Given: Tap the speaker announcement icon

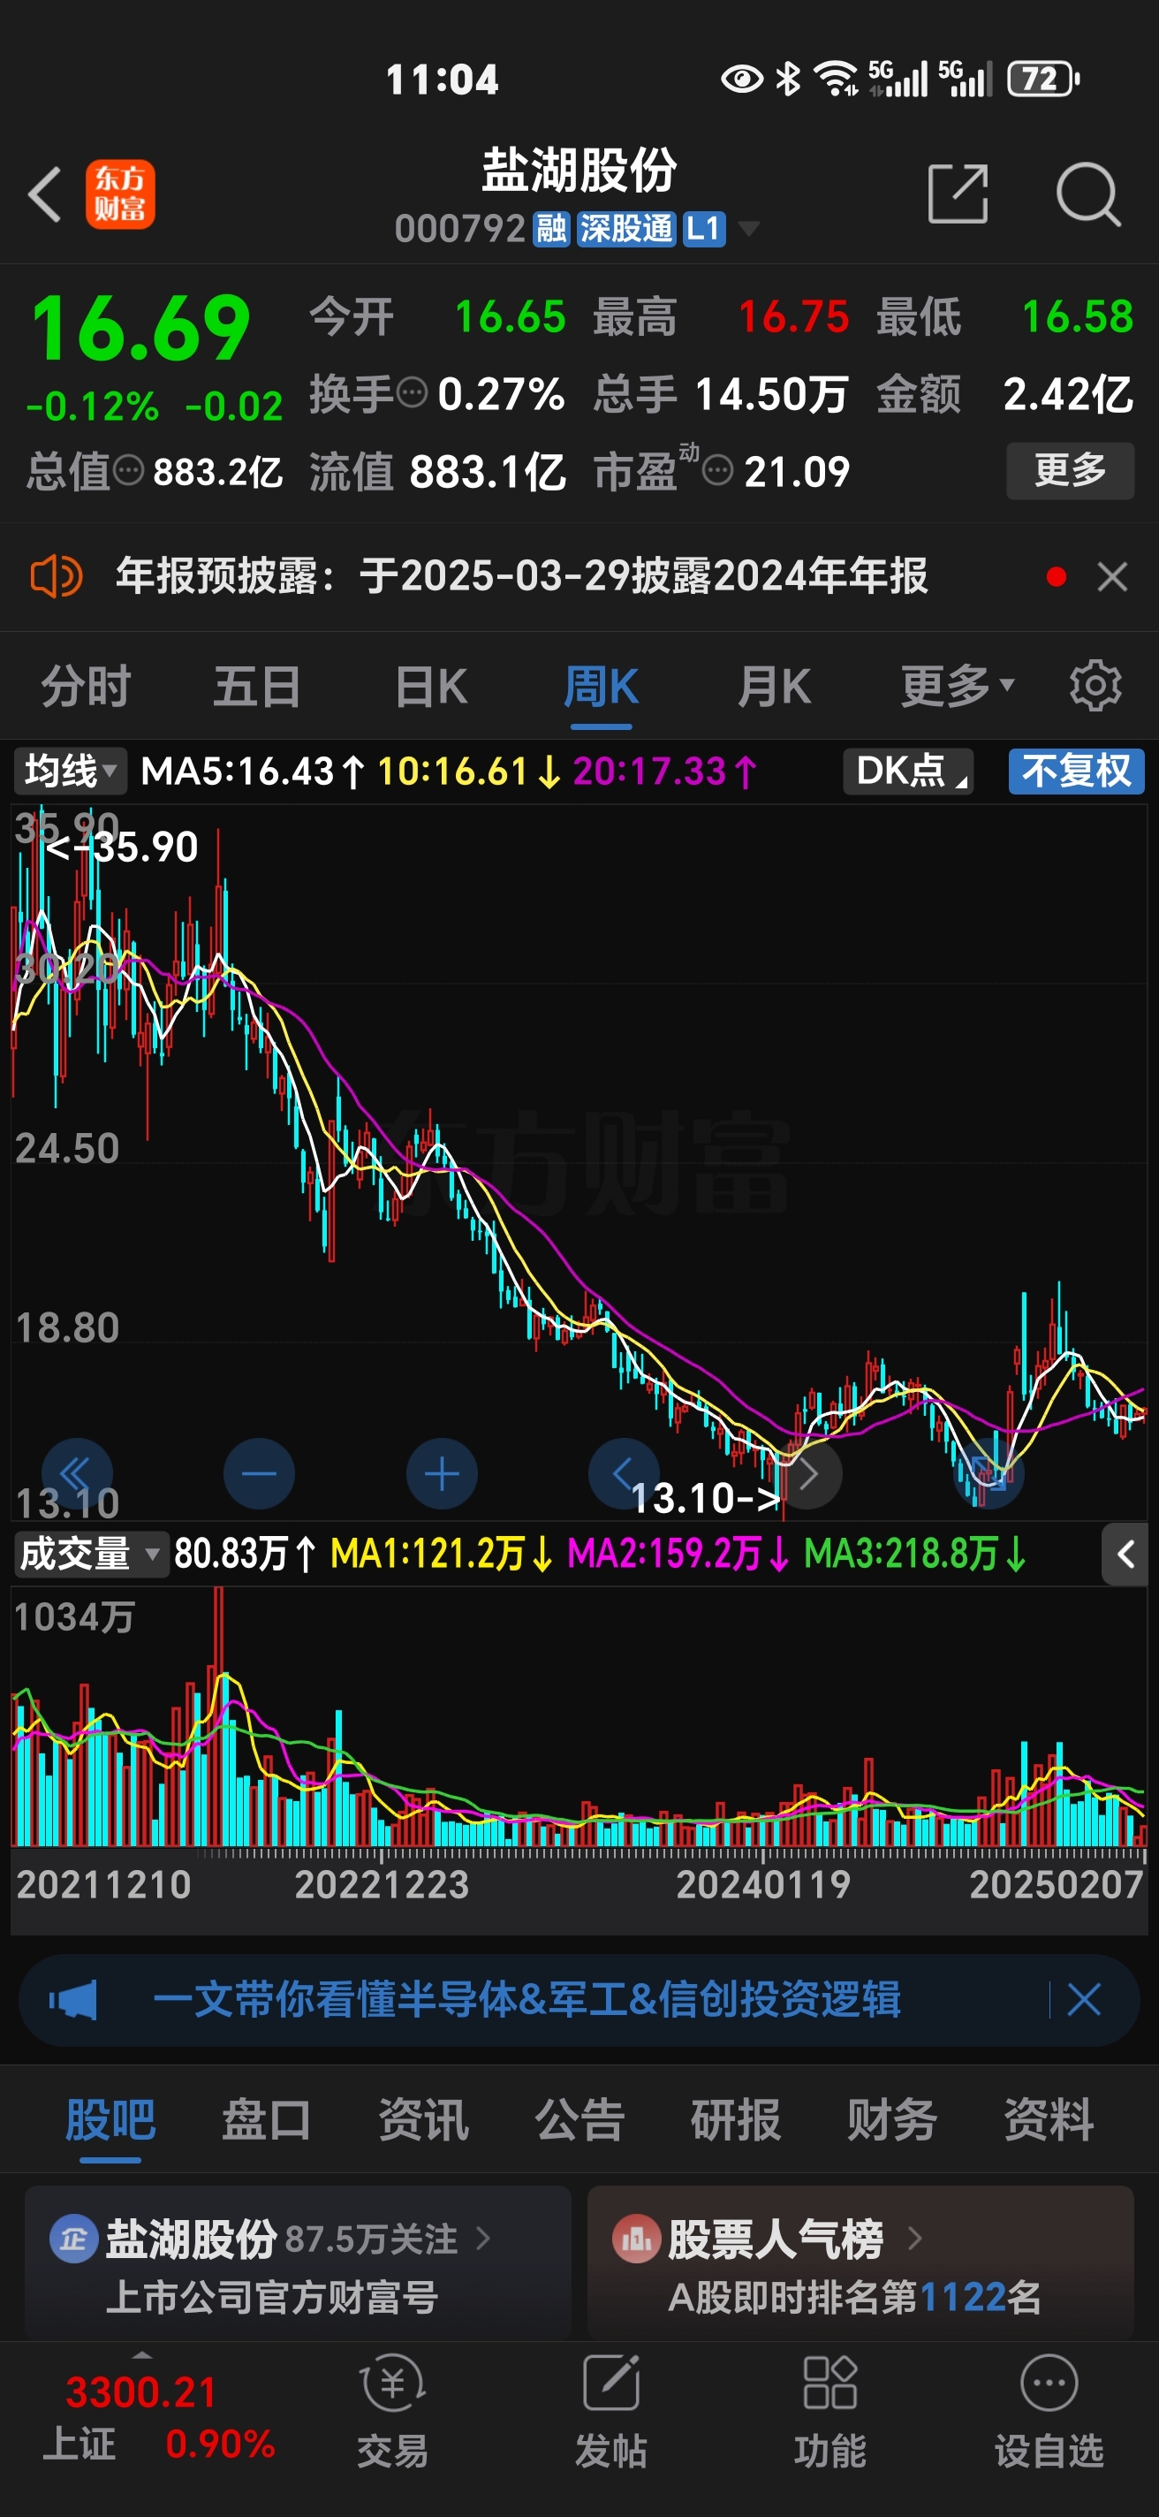Looking at the screenshot, I should [x=57, y=576].
